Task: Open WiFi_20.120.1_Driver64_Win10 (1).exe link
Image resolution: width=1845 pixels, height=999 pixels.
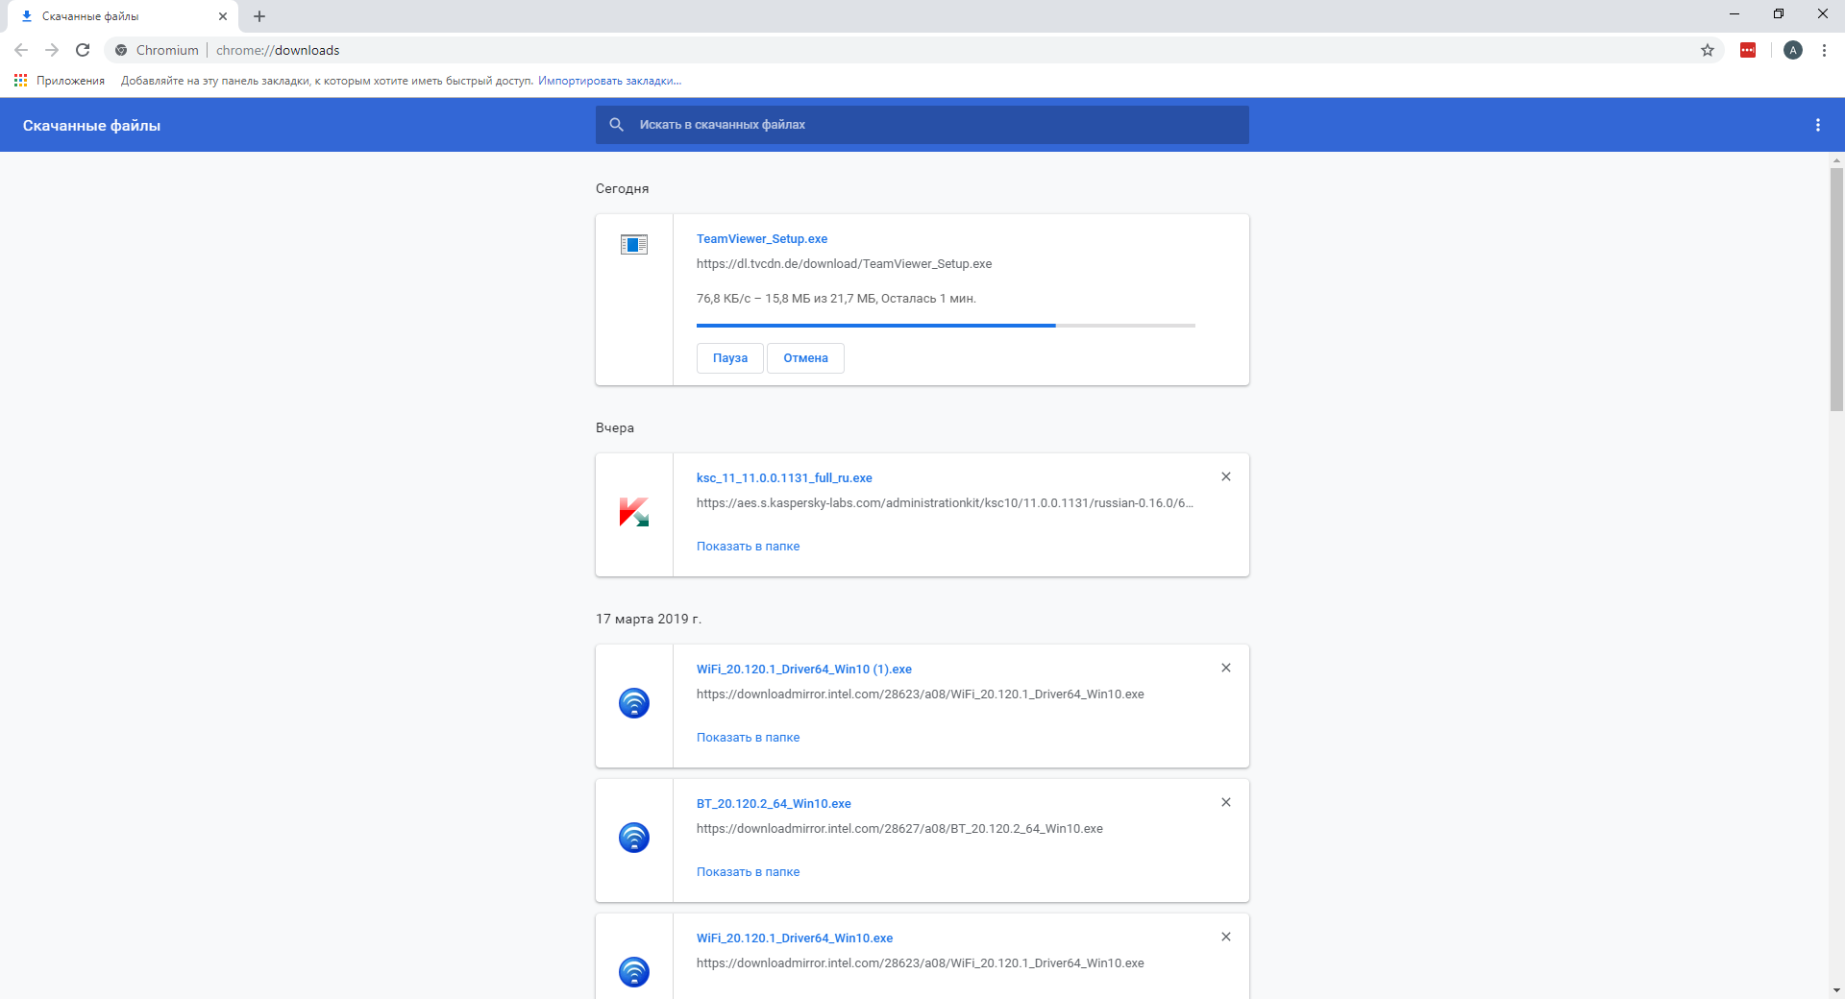Action: click(x=804, y=670)
